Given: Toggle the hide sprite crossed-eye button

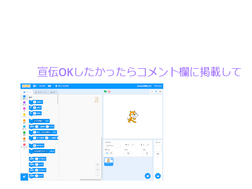Looking at the screenshot, I should [111, 153].
